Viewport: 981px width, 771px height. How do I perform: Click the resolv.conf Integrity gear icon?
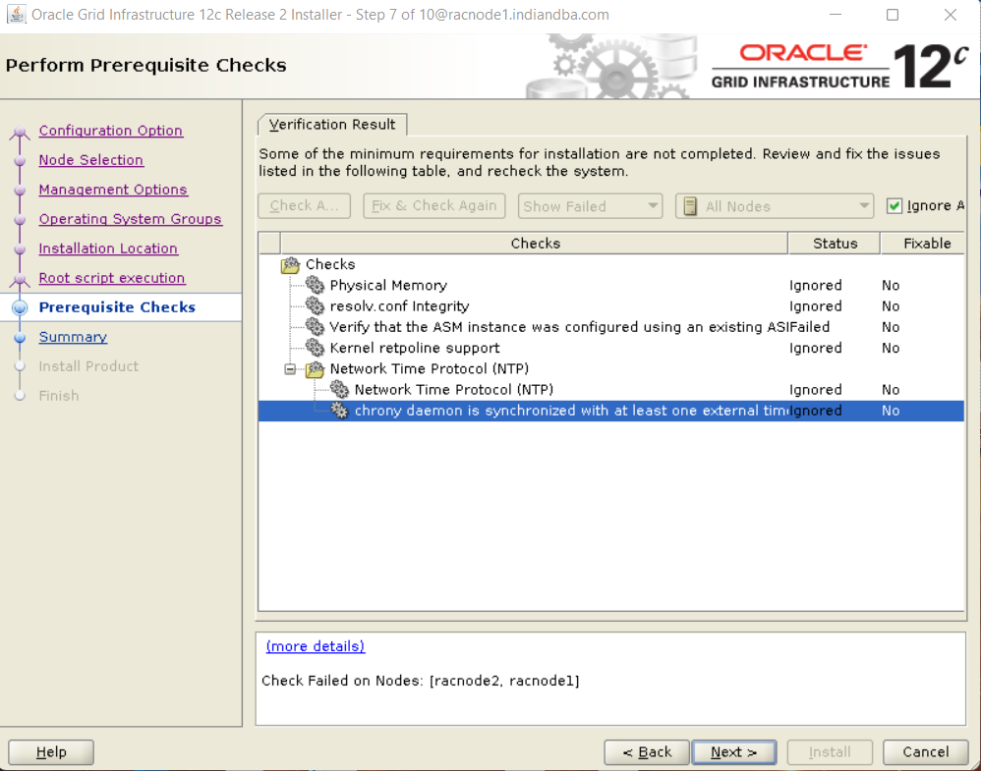coord(315,306)
